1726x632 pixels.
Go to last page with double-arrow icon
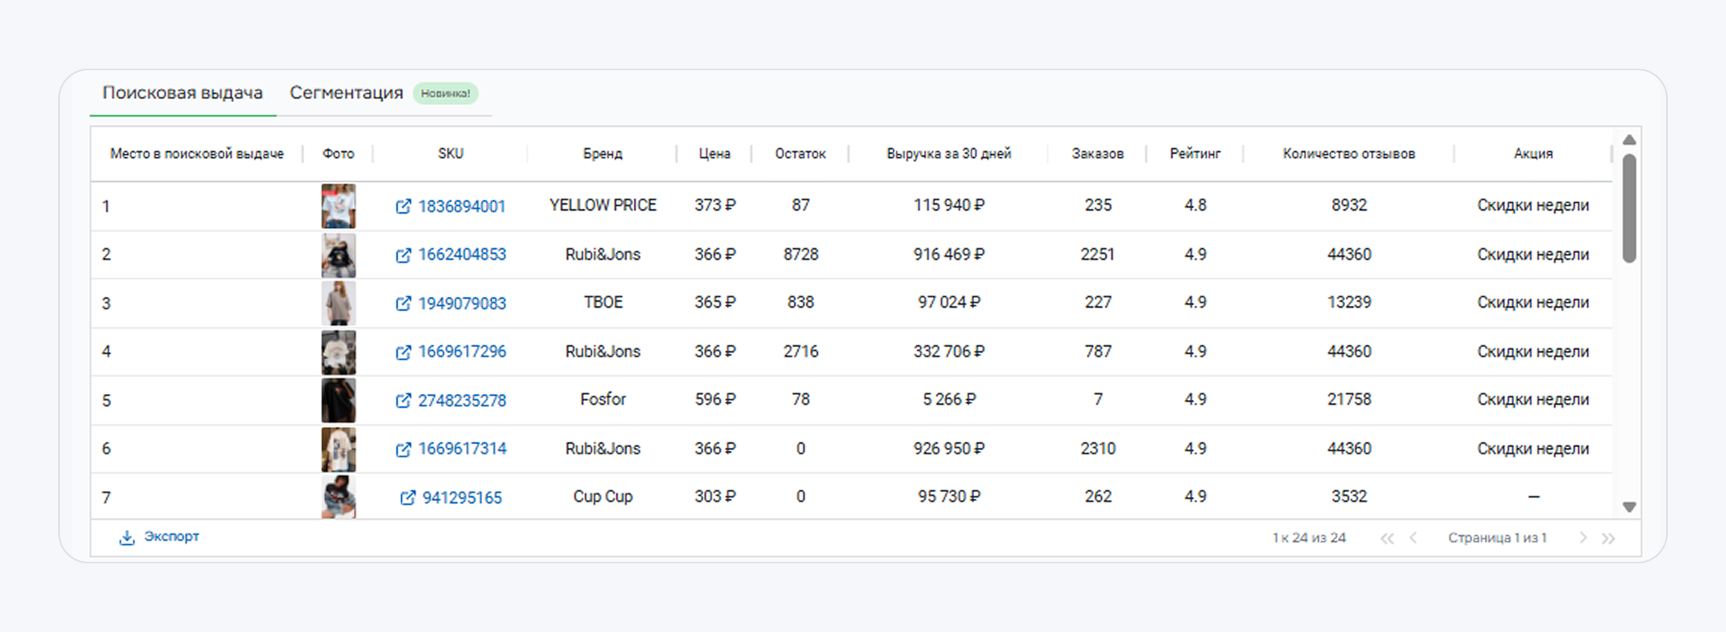coord(1608,538)
